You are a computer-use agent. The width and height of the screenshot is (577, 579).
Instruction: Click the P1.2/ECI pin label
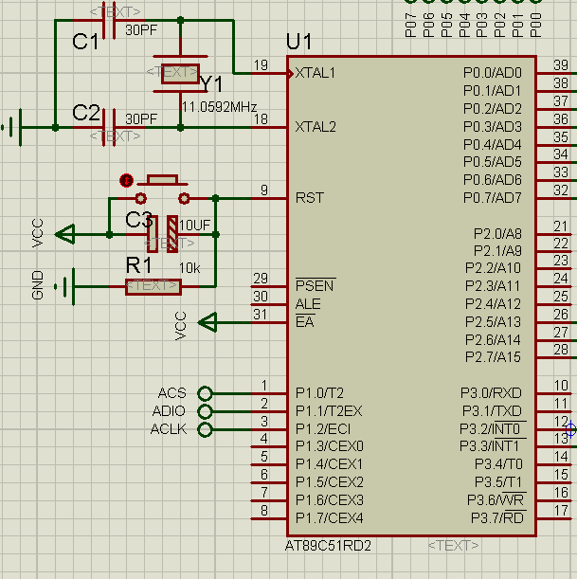click(323, 429)
